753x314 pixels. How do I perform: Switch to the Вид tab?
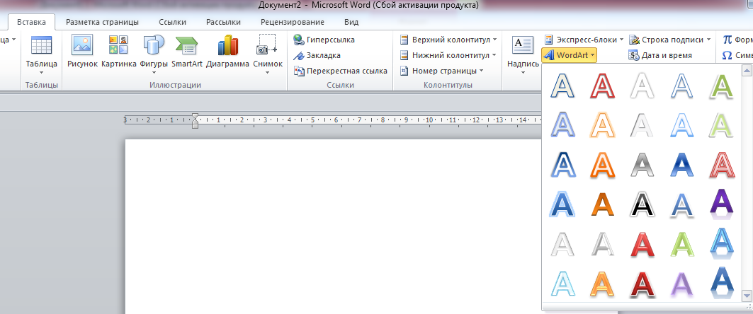tap(351, 22)
